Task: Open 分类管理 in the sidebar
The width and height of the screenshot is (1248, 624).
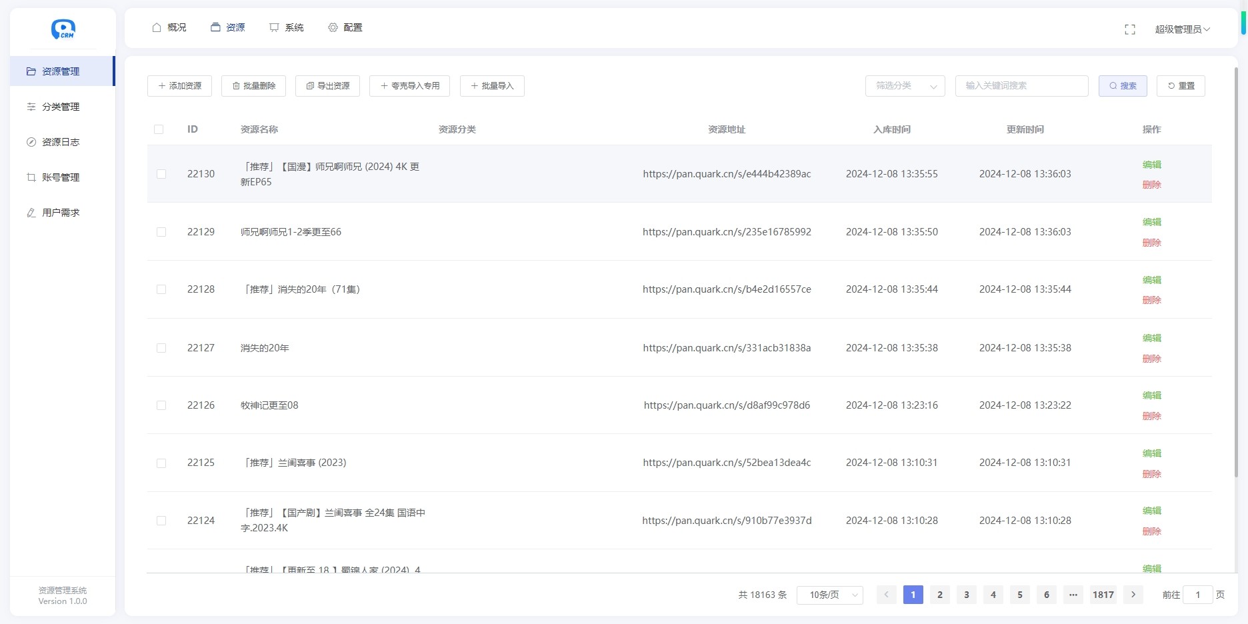Action: coord(60,107)
